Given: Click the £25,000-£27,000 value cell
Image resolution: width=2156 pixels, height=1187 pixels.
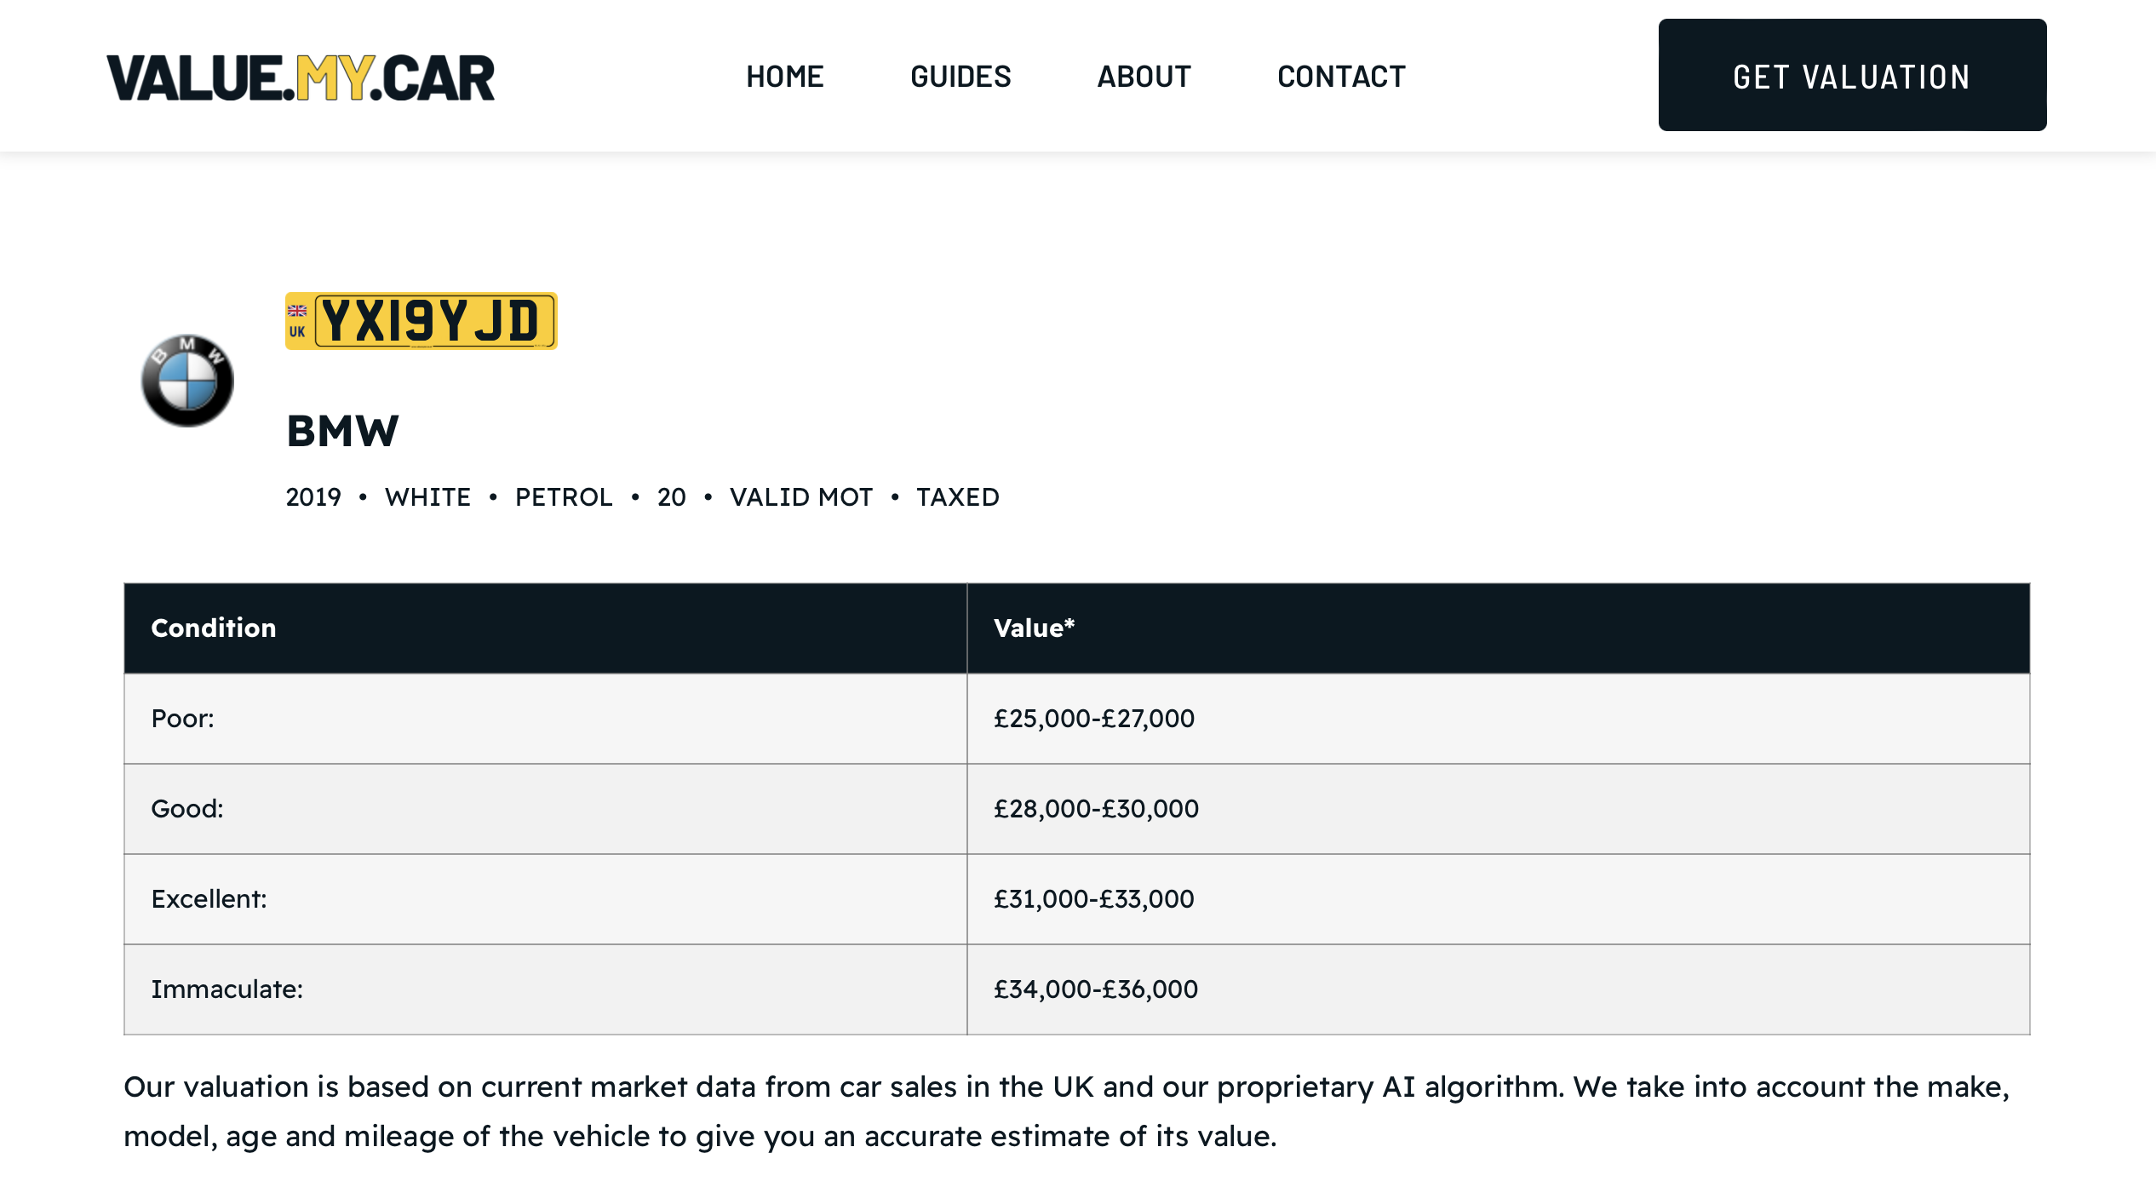Looking at the screenshot, I should (1094, 719).
